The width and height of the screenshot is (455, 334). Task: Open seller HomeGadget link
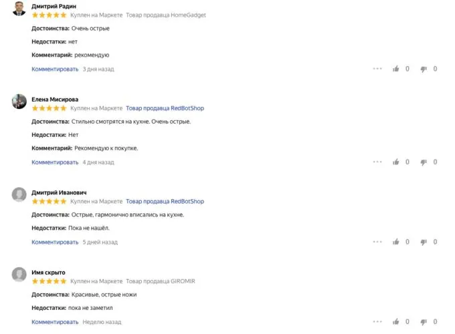tap(166, 14)
